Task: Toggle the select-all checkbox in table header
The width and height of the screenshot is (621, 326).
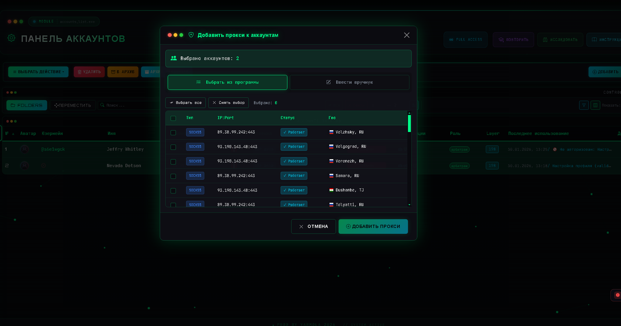Action: (x=173, y=118)
